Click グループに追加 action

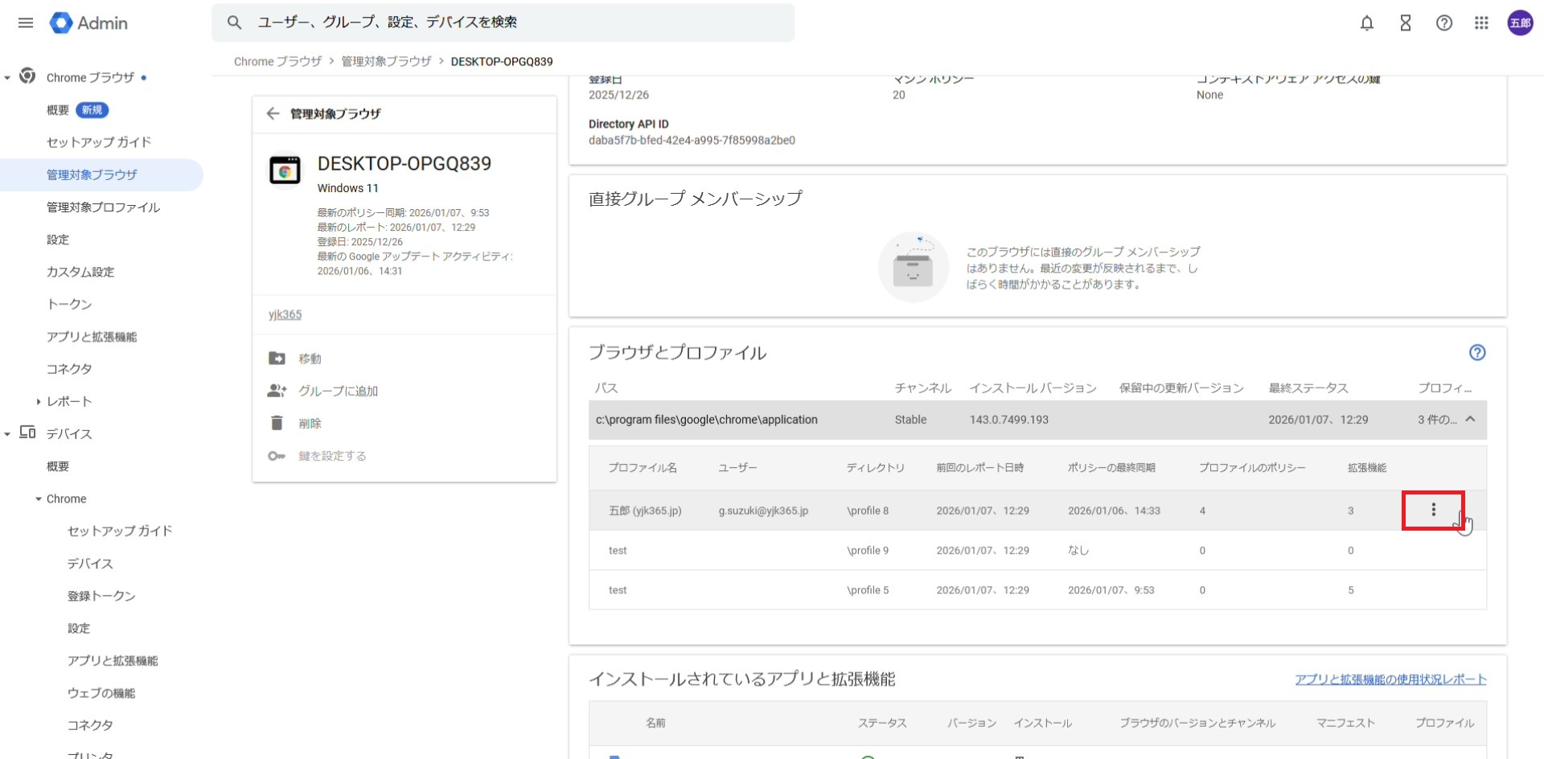point(338,391)
